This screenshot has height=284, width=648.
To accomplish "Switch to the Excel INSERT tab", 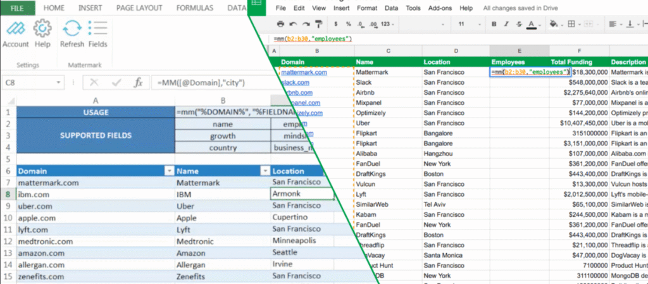I will coord(90,8).
